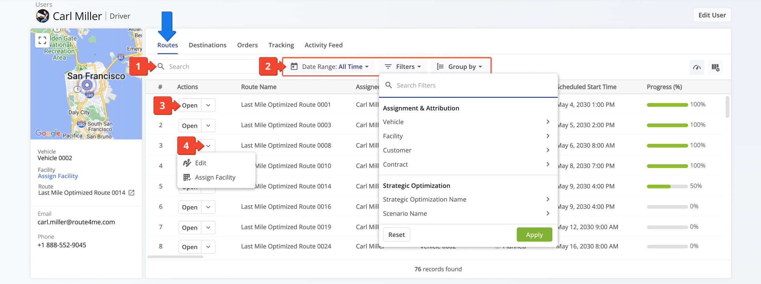Expand the Vehicle filter option

tap(466, 122)
